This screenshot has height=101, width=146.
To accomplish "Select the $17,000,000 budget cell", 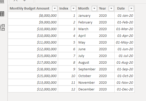I will pos(33,62).
